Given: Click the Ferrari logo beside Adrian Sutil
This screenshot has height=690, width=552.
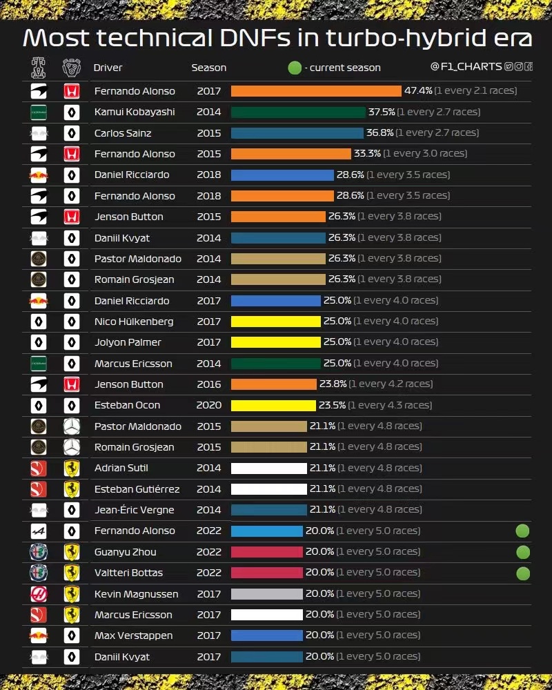Looking at the screenshot, I should 72,469.
